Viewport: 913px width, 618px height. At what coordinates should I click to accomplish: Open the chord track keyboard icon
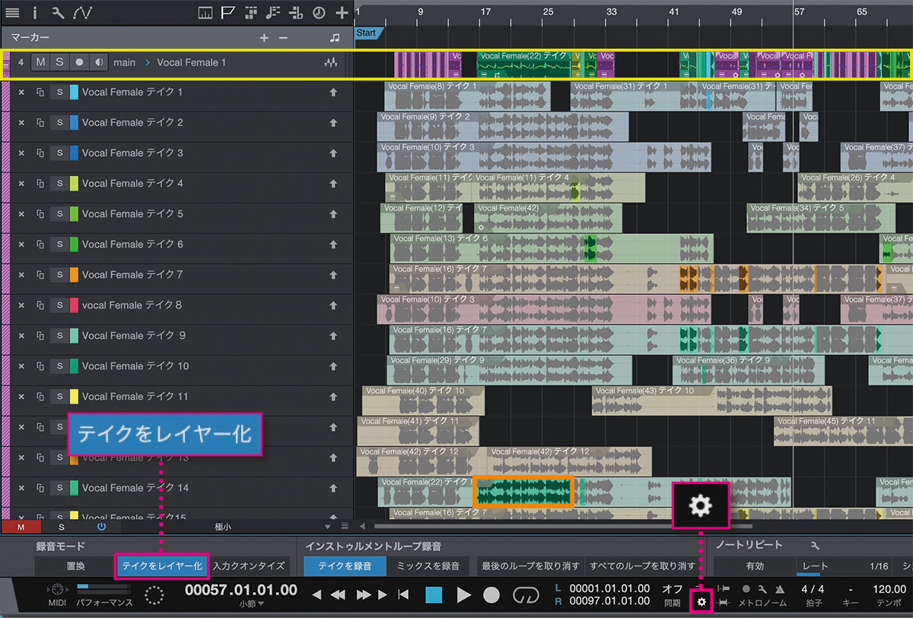[205, 12]
